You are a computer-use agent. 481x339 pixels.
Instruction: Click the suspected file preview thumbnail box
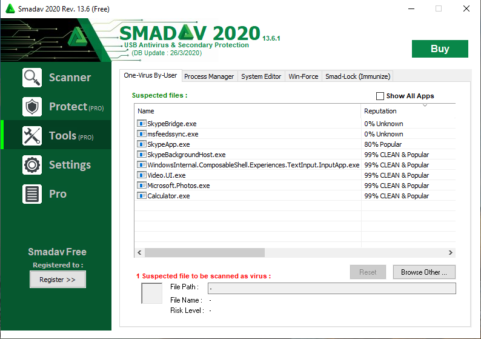[152, 294]
